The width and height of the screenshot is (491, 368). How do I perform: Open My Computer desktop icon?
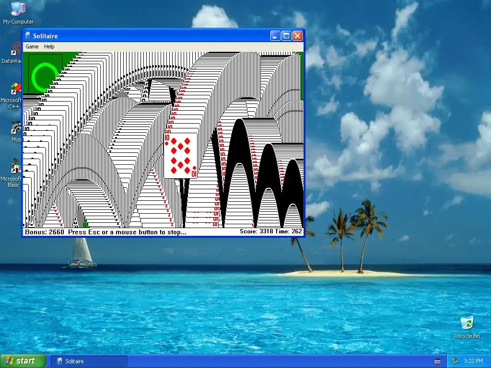(18, 12)
